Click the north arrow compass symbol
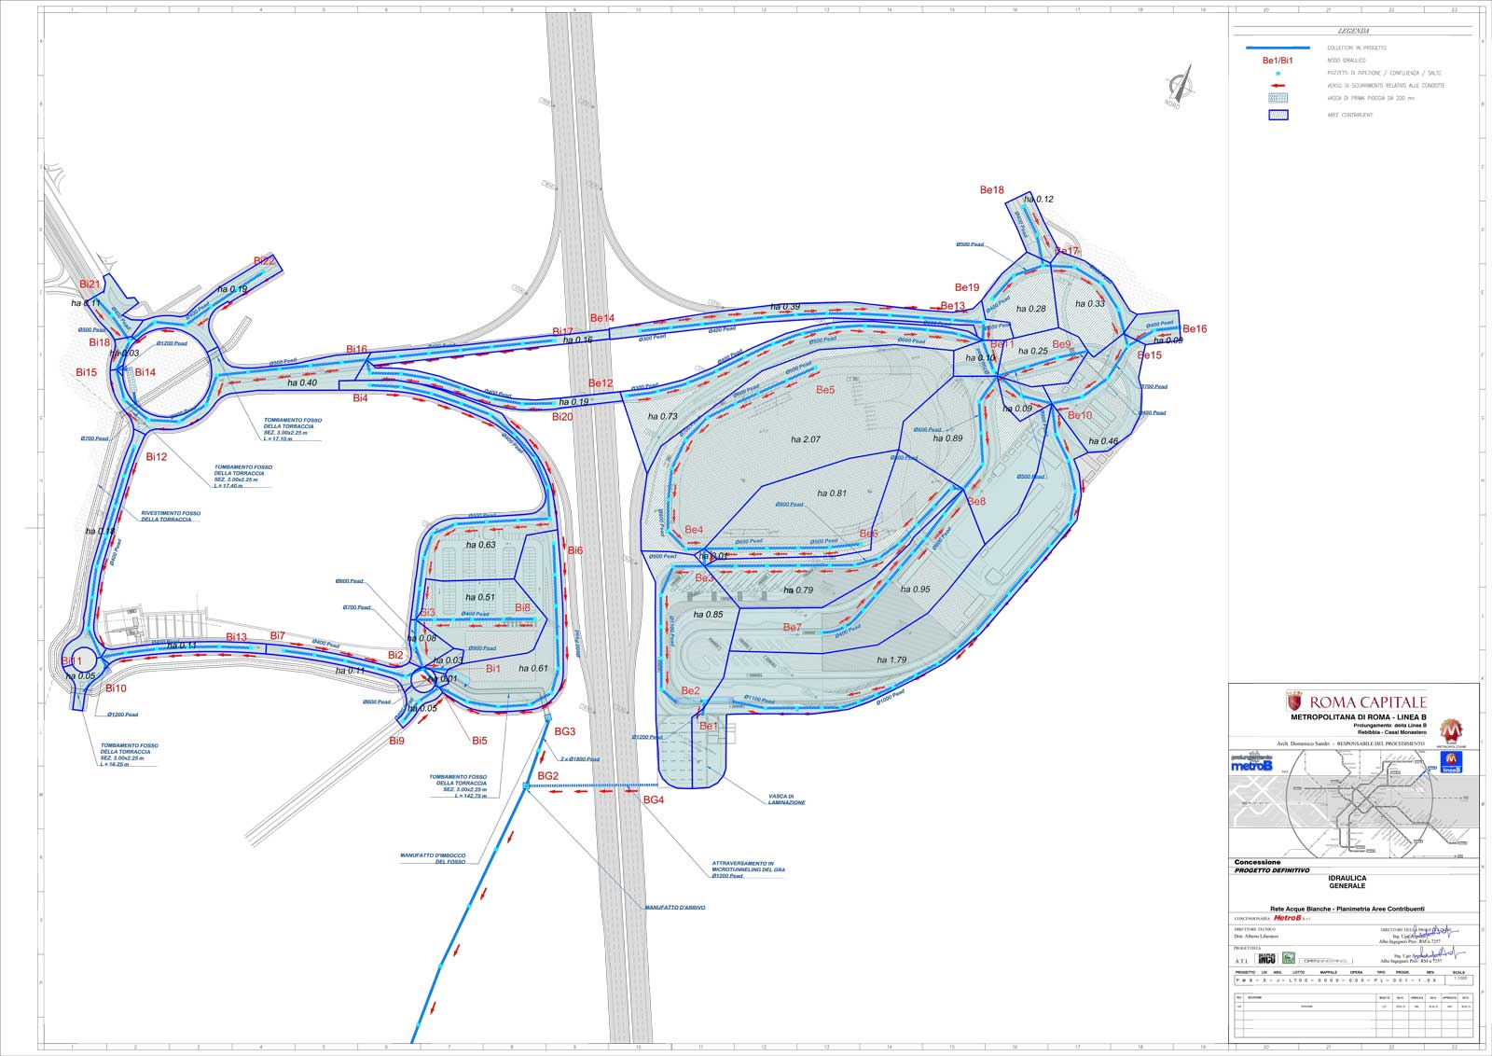1492x1056 pixels. pos(1180,86)
